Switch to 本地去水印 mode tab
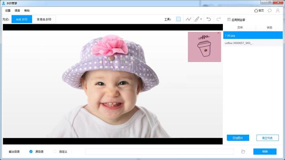The height and width of the screenshot is (160, 285). point(44,19)
